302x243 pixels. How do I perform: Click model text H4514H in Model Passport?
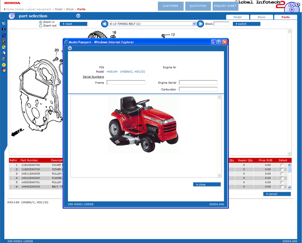tap(112, 72)
